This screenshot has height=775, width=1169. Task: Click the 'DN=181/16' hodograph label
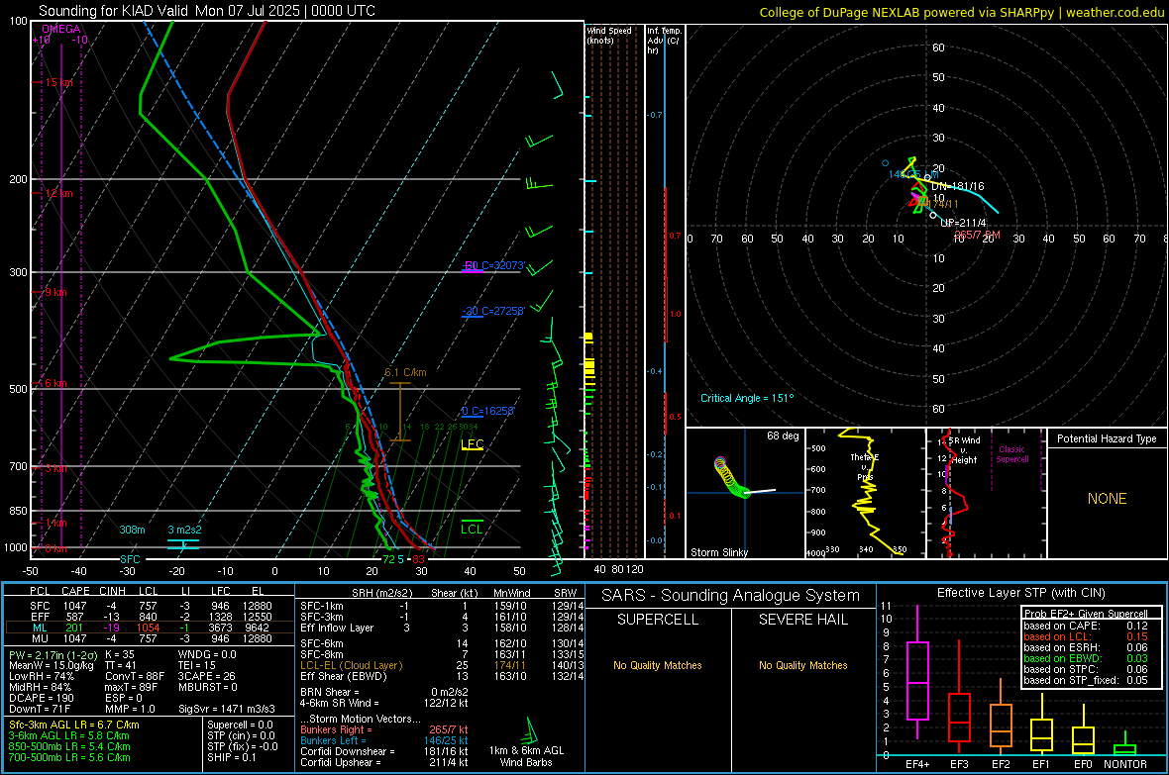pos(957,186)
